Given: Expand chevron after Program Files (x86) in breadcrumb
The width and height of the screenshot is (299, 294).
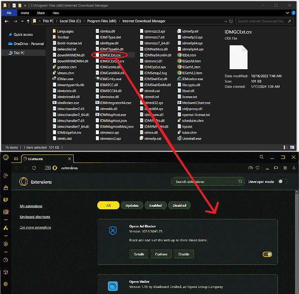Looking at the screenshot, I should (120, 21).
